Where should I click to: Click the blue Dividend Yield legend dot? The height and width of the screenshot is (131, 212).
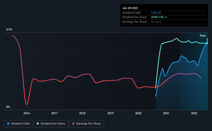(x=8, y=124)
